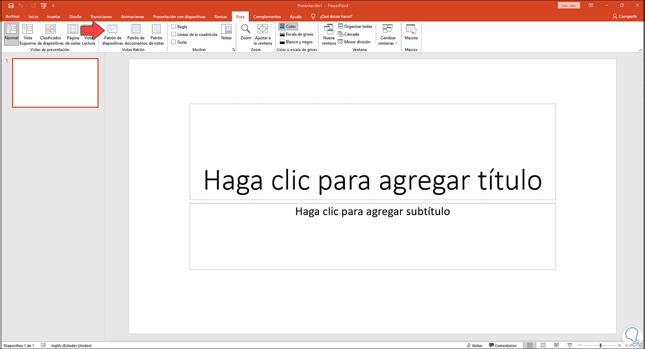
Task: Open the Animaciones tab
Action: pyautogui.click(x=132, y=17)
